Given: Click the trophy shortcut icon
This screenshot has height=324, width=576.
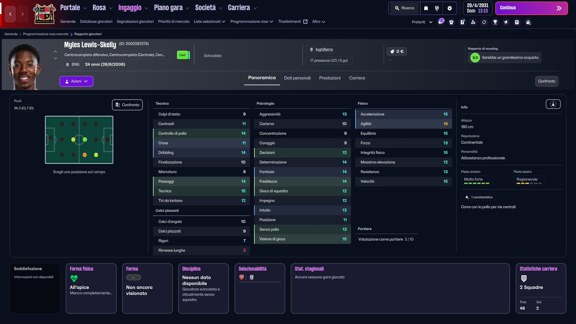Looking at the screenshot, I should pyautogui.click(x=495, y=22).
